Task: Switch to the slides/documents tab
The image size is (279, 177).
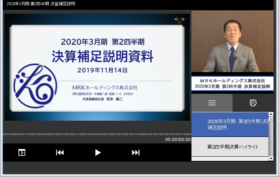Action: [x=253, y=103]
